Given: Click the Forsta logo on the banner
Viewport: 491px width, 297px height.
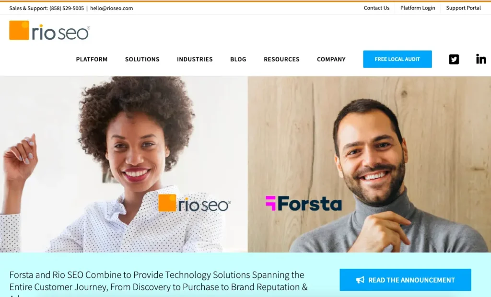Looking at the screenshot, I should [304, 204].
